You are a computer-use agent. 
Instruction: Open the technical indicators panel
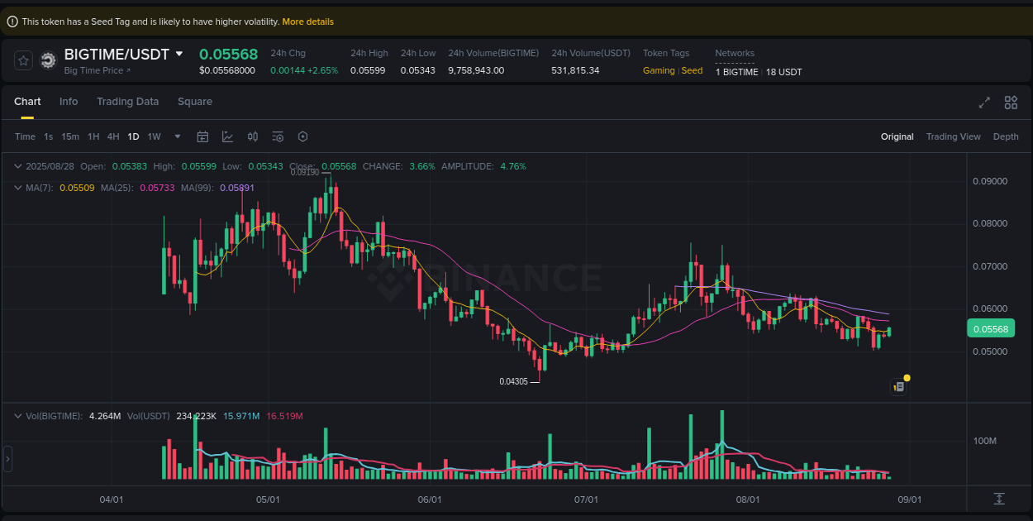tap(227, 136)
